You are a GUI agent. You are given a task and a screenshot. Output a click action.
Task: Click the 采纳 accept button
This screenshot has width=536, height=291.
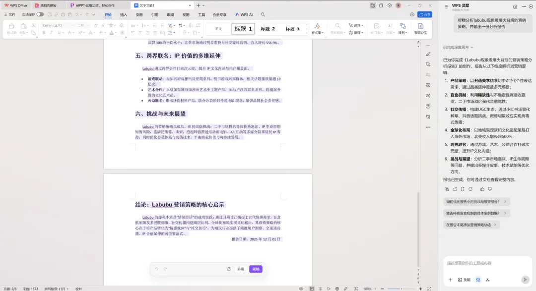point(256,269)
